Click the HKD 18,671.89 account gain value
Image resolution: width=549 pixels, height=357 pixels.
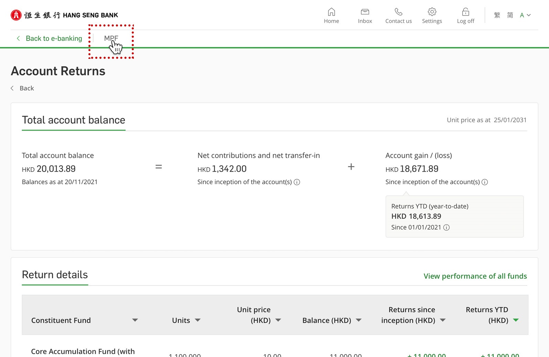click(x=412, y=169)
